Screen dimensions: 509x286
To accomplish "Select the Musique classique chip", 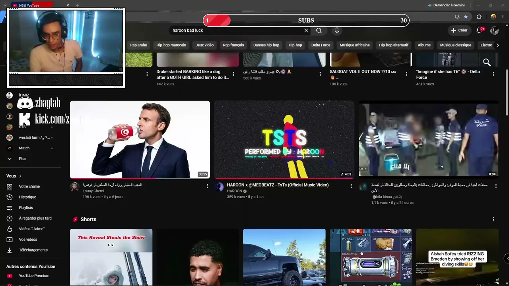I will coord(456,45).
